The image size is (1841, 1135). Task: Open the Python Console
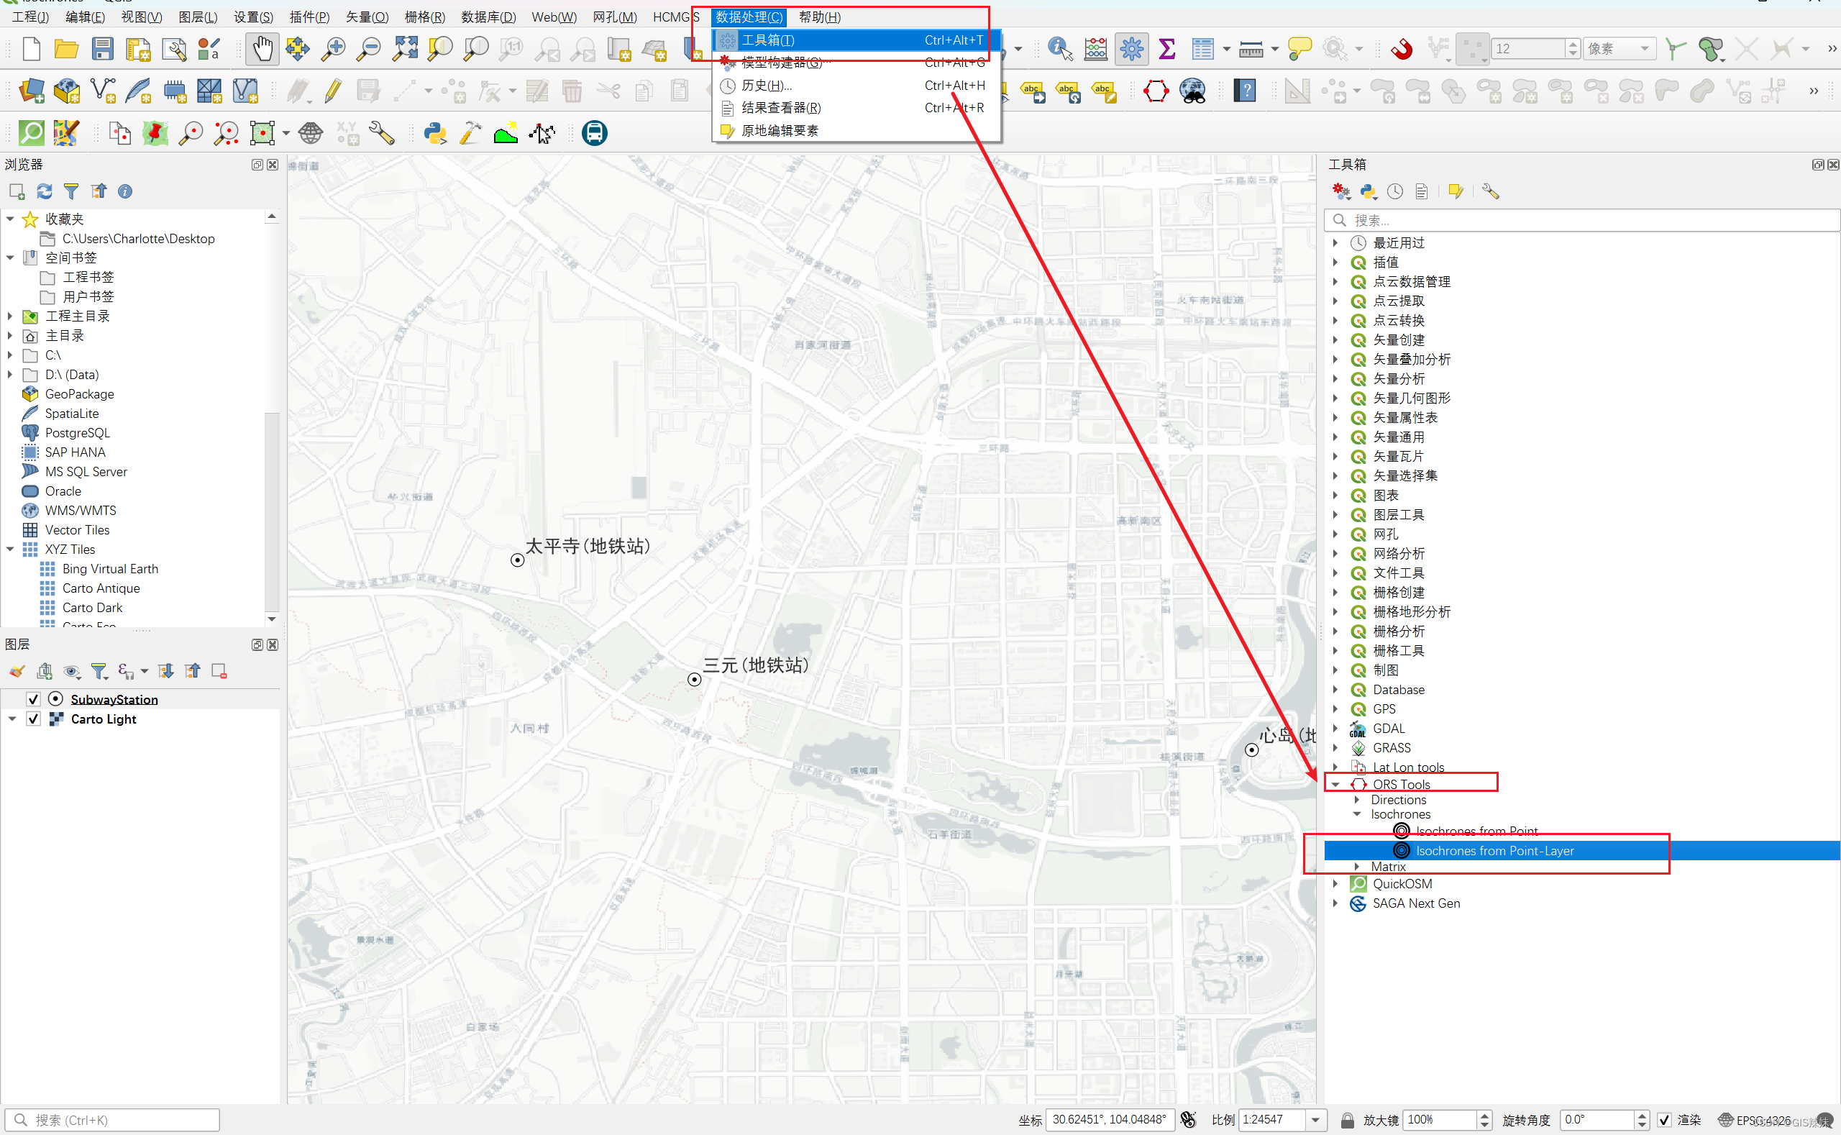(435, 133)
